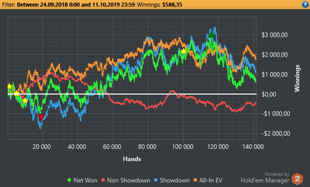Click the red Non Showdown legend swatch

tap(103, 180)
